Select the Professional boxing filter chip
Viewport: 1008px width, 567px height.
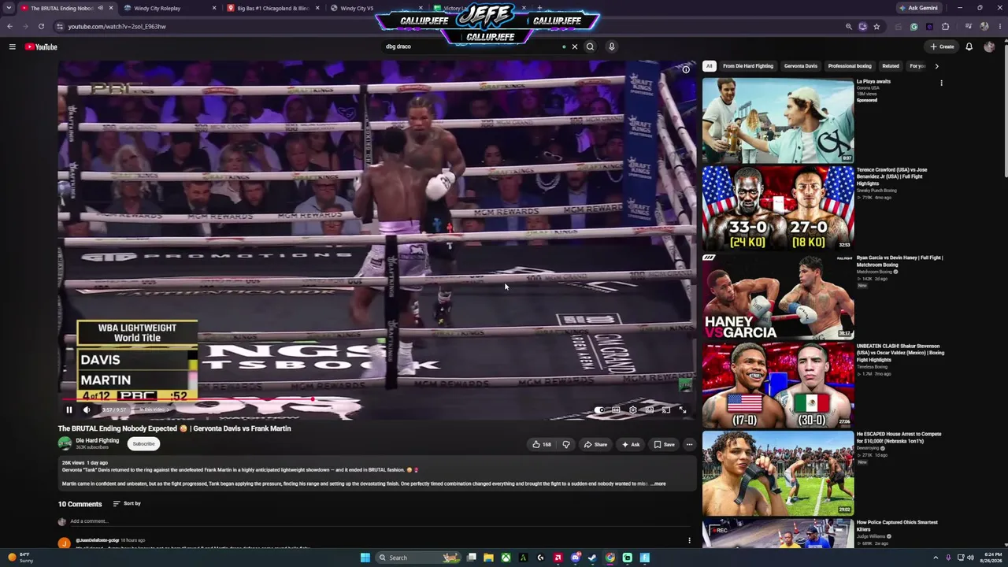pos(850,66)
